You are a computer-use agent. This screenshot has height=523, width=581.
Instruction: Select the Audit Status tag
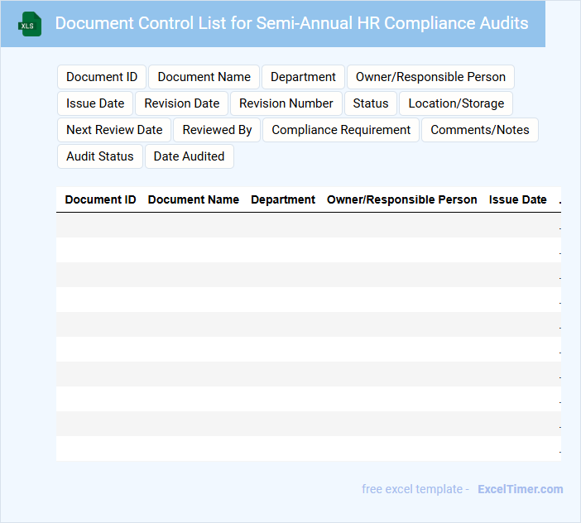click(x=99, y=156)
